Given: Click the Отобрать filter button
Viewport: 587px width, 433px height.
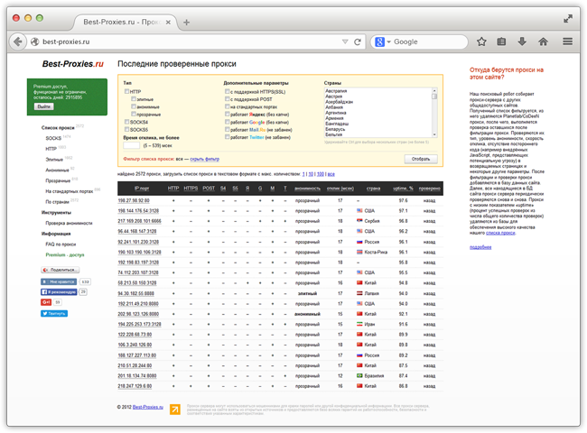Looking at the screenshot, I should point(421,159).
